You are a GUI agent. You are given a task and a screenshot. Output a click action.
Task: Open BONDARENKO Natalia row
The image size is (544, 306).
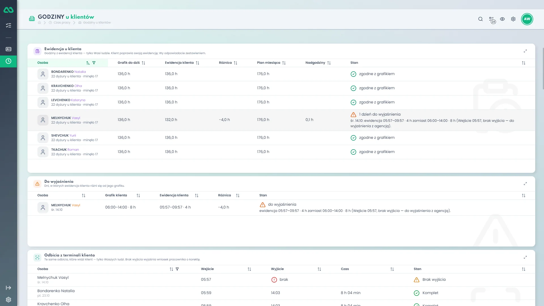point(281,74)
